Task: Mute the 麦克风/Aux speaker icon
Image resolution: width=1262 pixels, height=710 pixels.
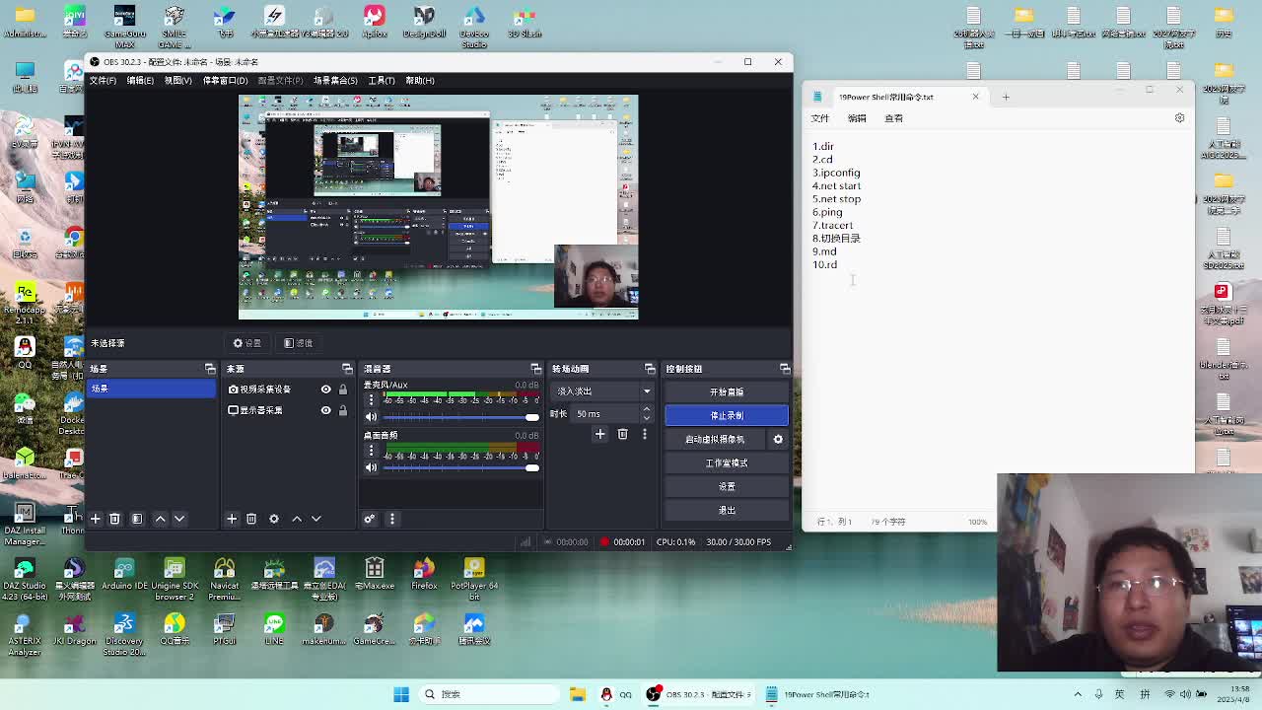Action: pyautogui.click(x=371, y=417)
